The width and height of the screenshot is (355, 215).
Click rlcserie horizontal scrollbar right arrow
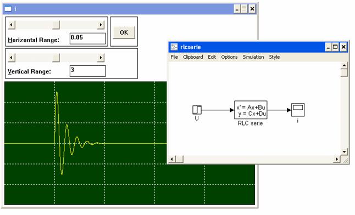(x=337, y=159)
